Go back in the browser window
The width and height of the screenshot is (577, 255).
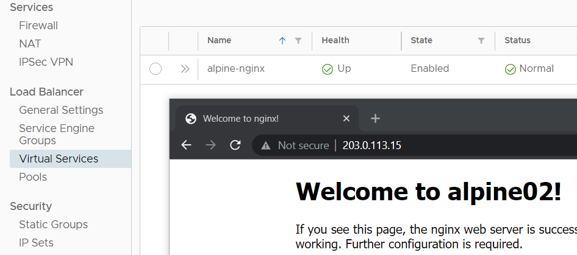pos(187,145)
